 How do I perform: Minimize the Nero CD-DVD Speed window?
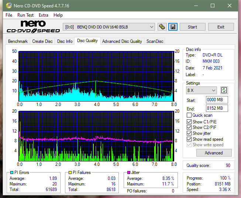click(x=196, y=6)
